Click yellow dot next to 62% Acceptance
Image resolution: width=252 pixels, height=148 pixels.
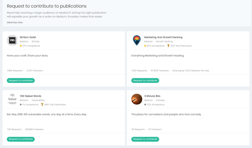tap(145, 46)
